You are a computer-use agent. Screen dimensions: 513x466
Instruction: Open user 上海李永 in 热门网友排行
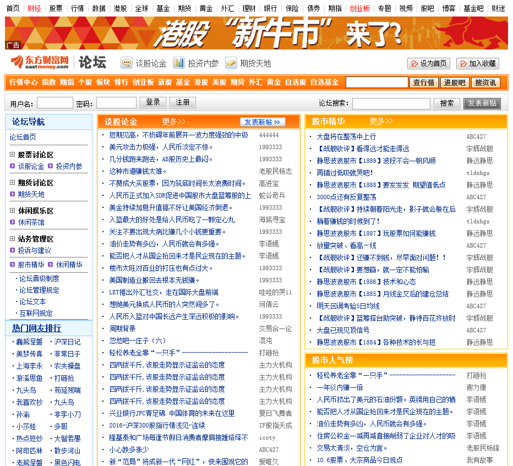click(29, 366)
